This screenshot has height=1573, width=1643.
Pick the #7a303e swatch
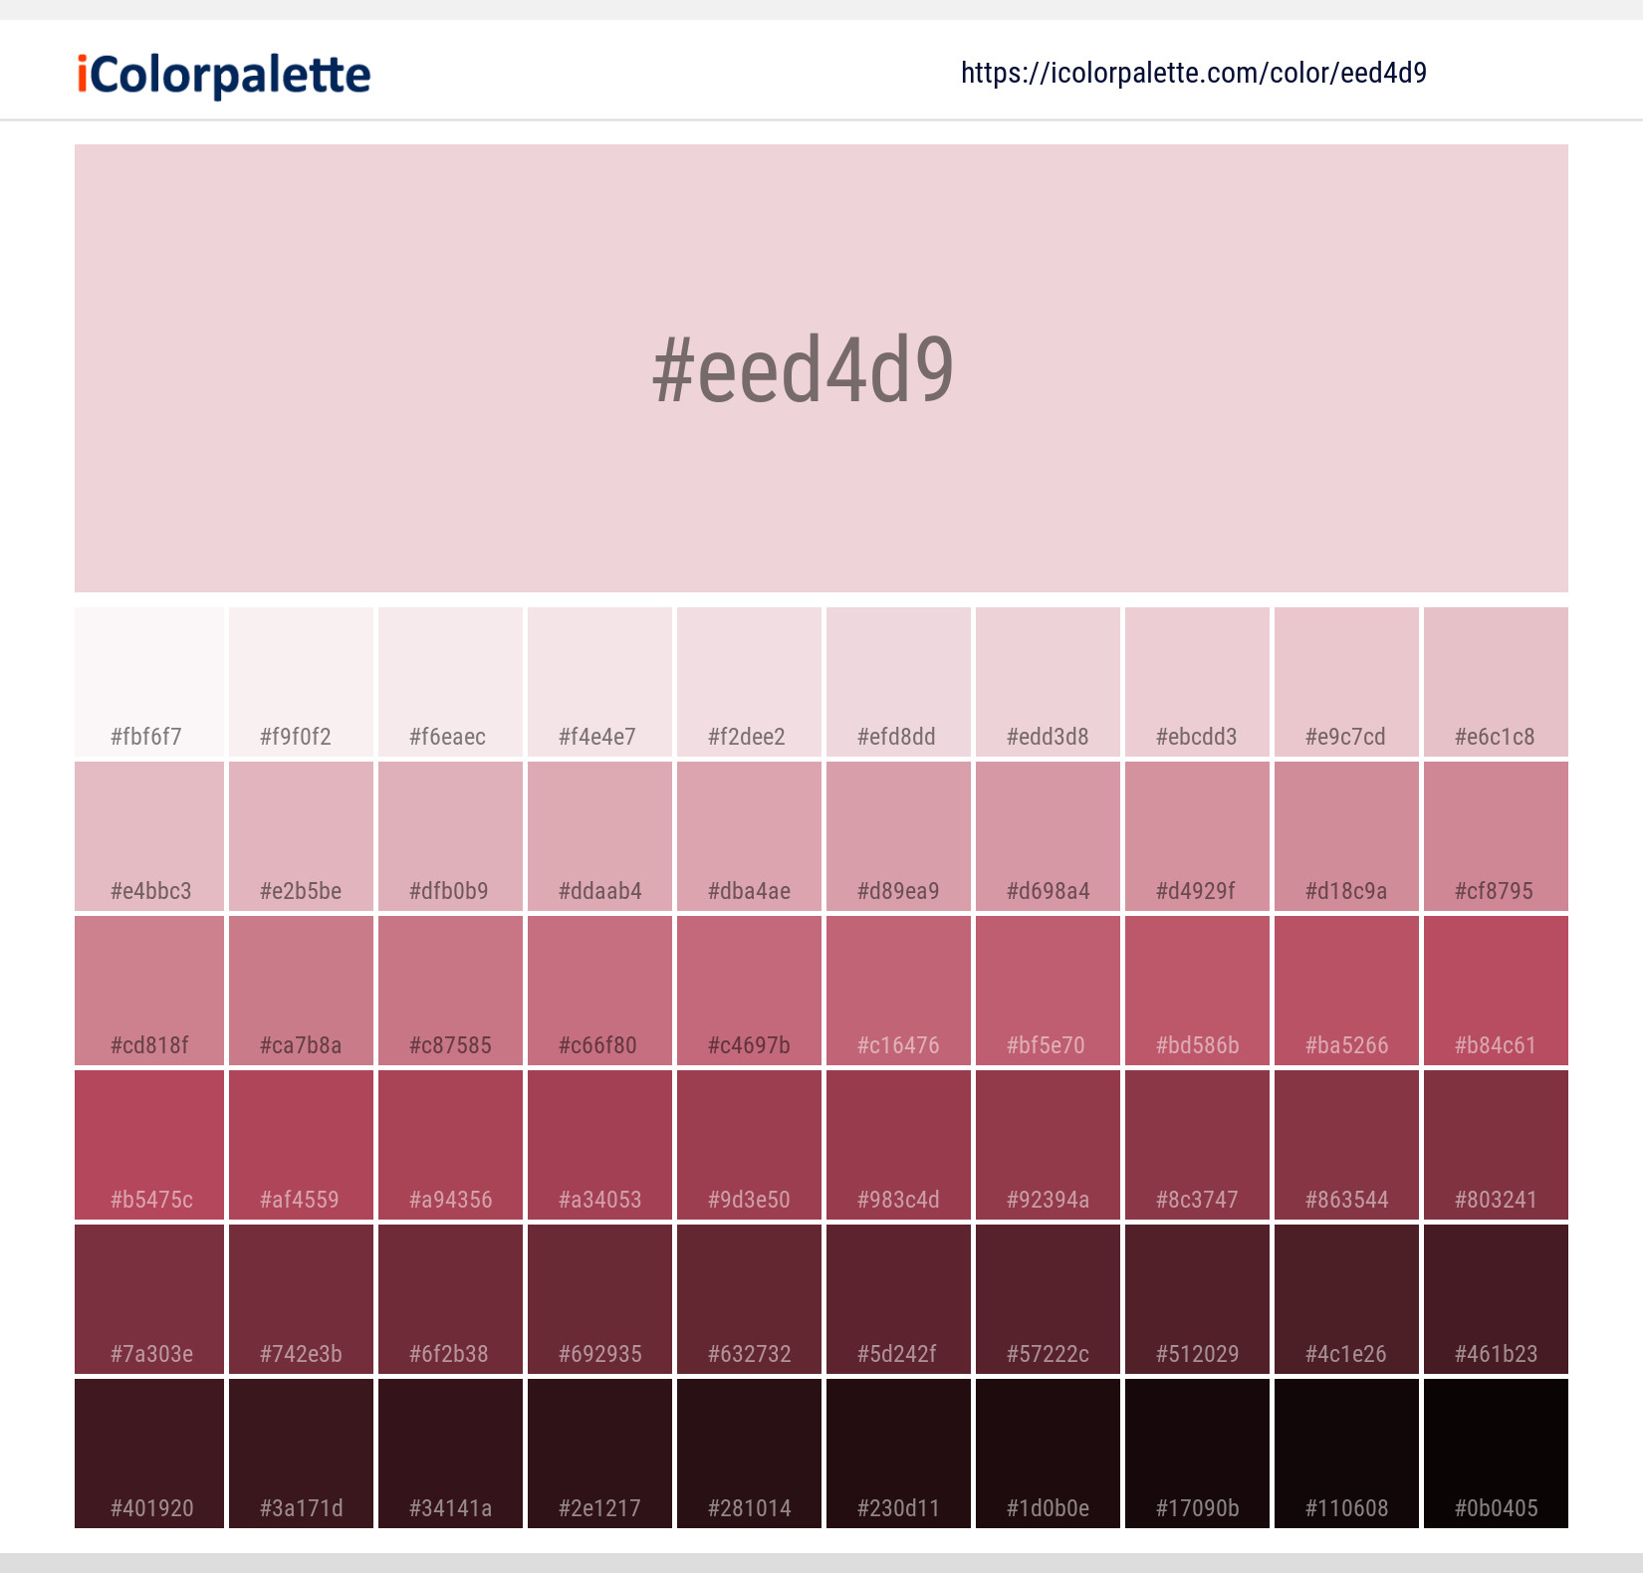(149, 1299)
